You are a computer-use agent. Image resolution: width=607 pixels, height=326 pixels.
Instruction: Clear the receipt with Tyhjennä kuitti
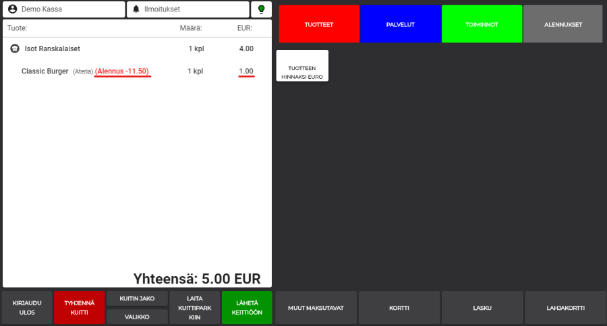coord(80,308)
